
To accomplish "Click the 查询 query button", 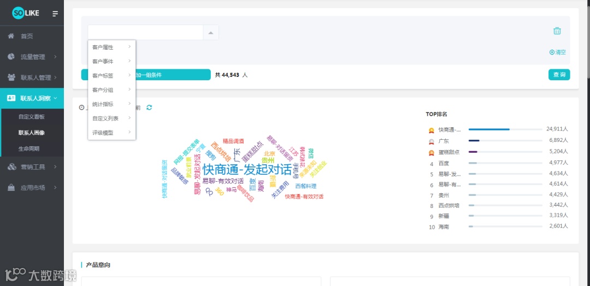I will (x=559, y=75).
